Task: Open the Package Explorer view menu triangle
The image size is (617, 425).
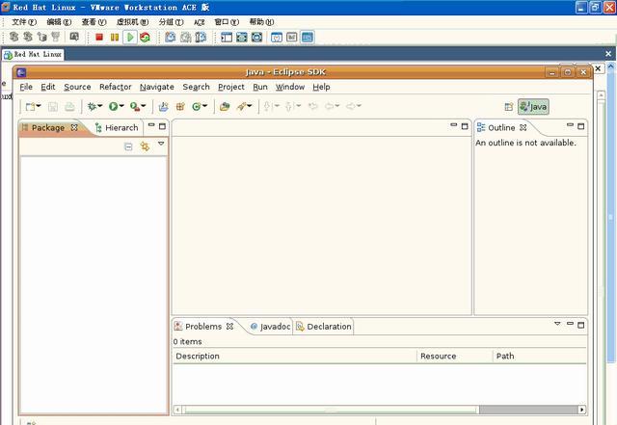Action: pyautogui.click(x=161, y=144)
